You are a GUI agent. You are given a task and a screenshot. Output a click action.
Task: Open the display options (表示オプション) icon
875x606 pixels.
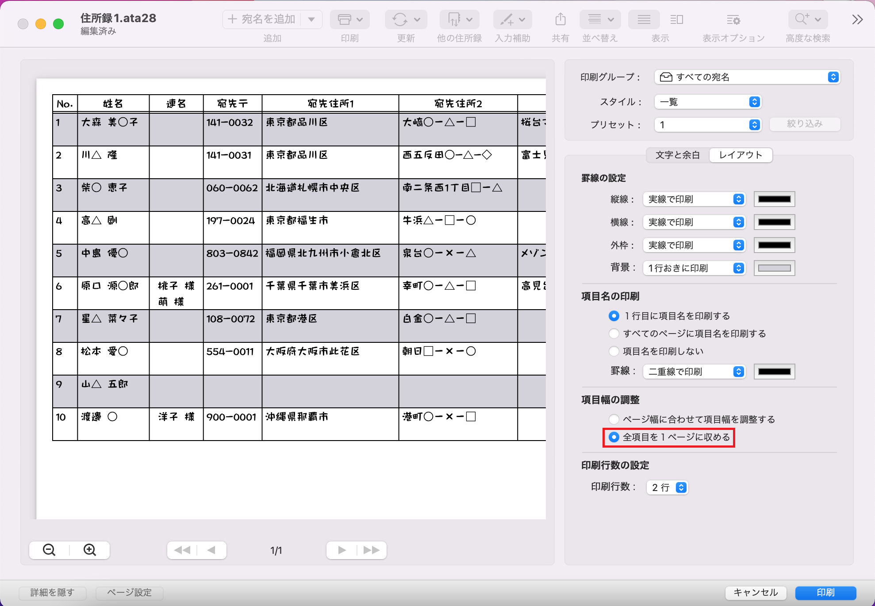click(x=733, y=20)
